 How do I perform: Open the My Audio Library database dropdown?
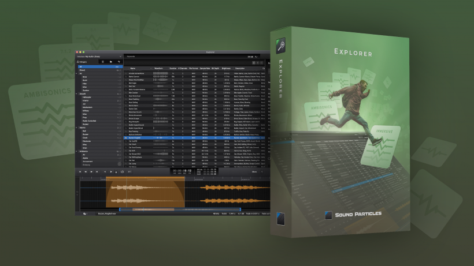pyautogui.click(x=99, y=57)
